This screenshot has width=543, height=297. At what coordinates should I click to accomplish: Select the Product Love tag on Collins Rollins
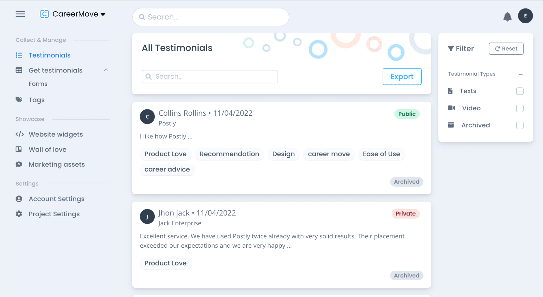click(165, 154)
